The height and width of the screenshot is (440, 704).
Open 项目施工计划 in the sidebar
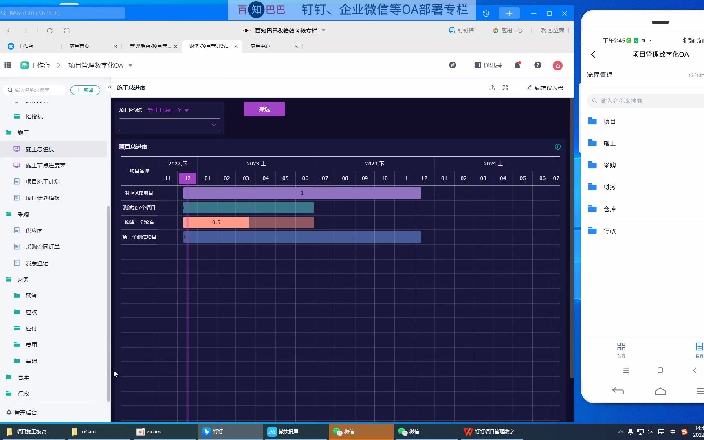click(x=43, y=182)
